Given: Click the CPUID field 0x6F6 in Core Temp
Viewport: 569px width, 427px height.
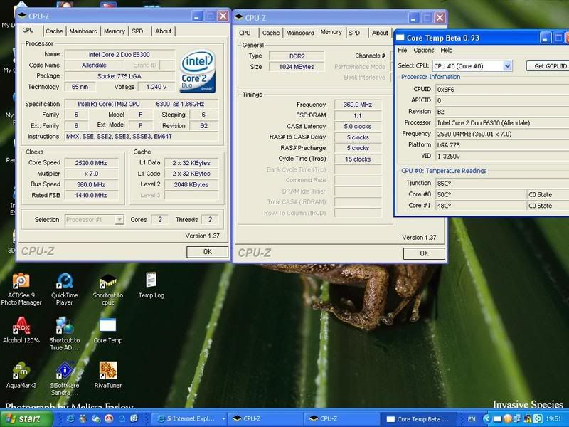Looking at the screenshot, I should pyautogui.click(x=502, y=90).
